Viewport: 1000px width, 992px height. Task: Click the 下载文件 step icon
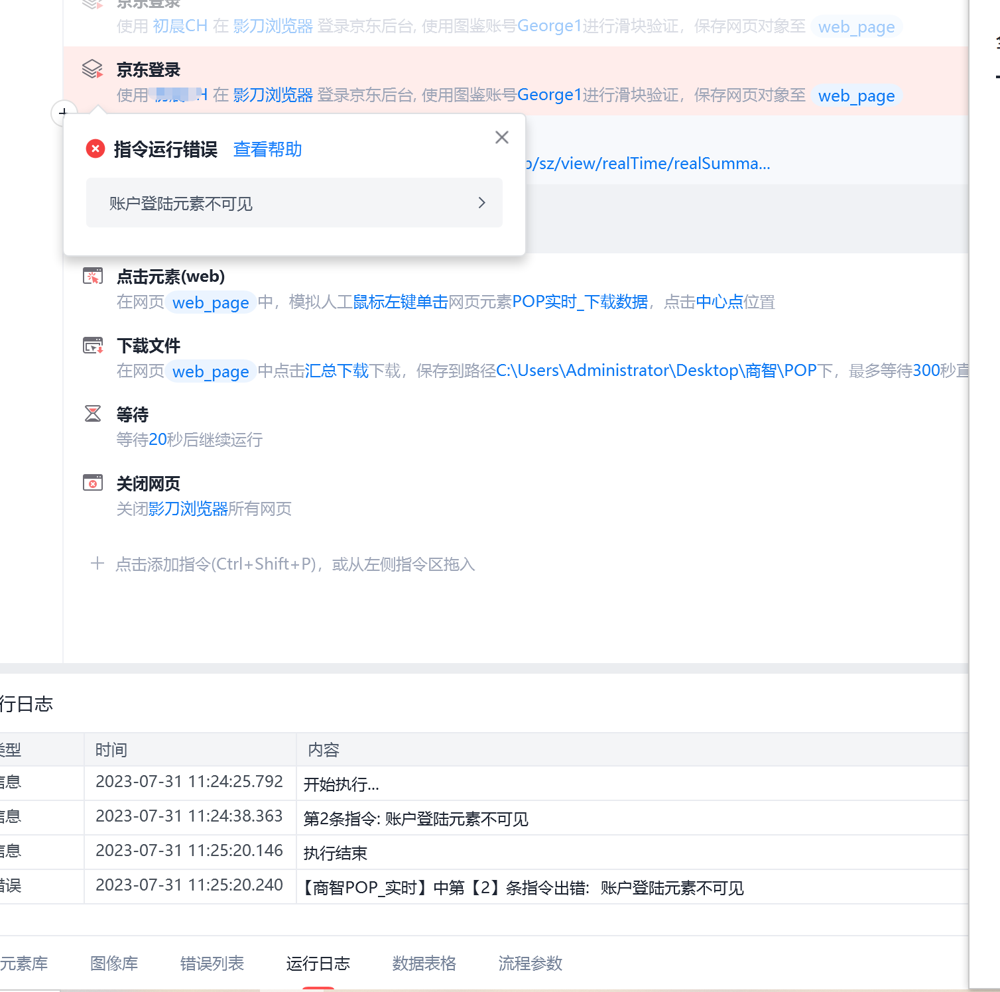tap(93, 345)
